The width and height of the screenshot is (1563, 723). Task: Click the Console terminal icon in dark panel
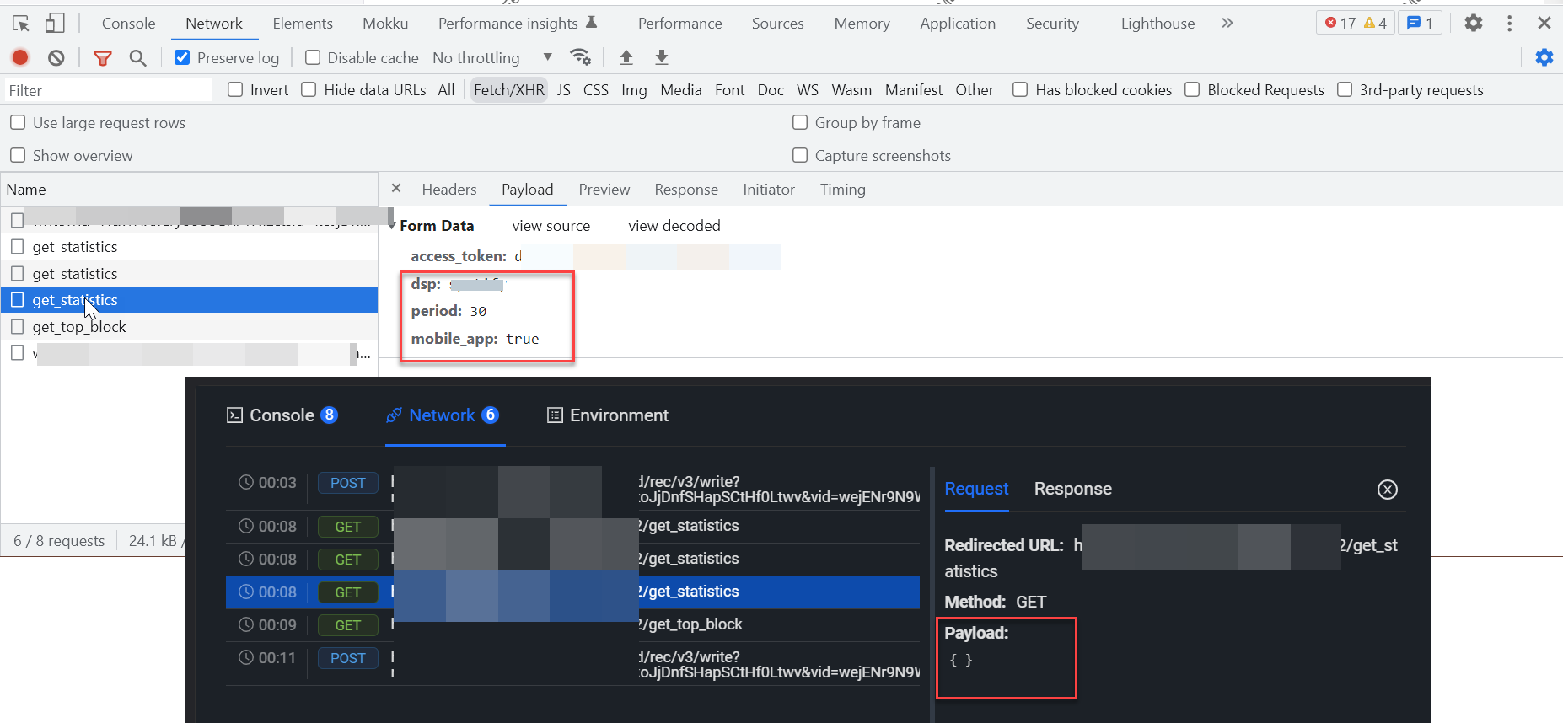(x=234, y=415)
